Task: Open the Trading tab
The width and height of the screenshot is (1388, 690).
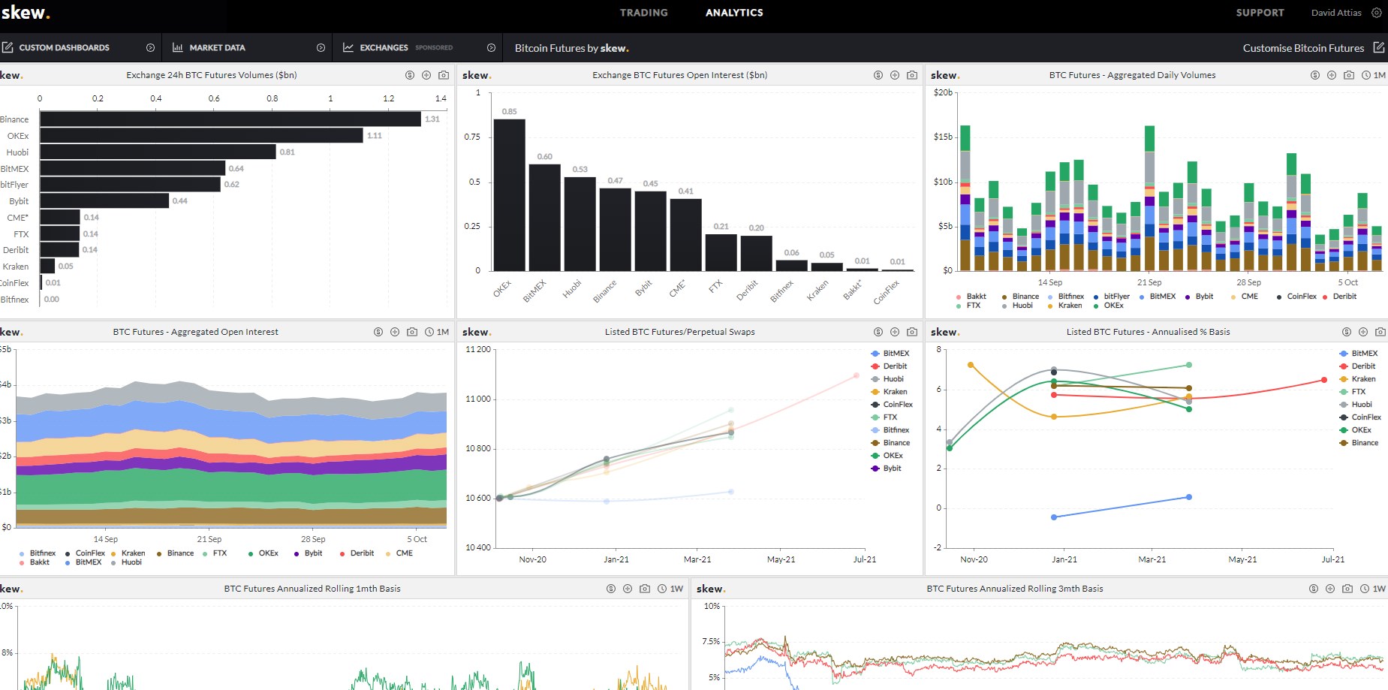Action: click(x=643, y=13)
